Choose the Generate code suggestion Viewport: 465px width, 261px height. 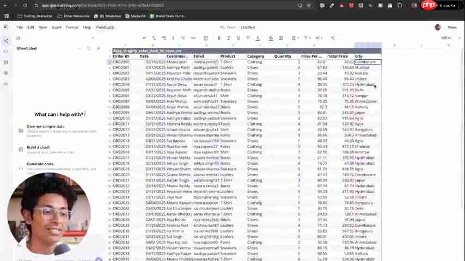coord(58,168)
